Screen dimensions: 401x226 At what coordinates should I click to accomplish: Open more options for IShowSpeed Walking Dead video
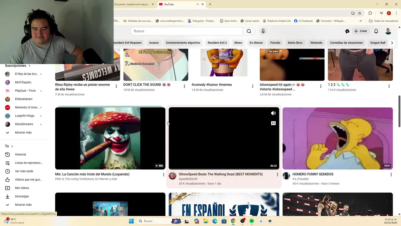[x=277, y=175]
